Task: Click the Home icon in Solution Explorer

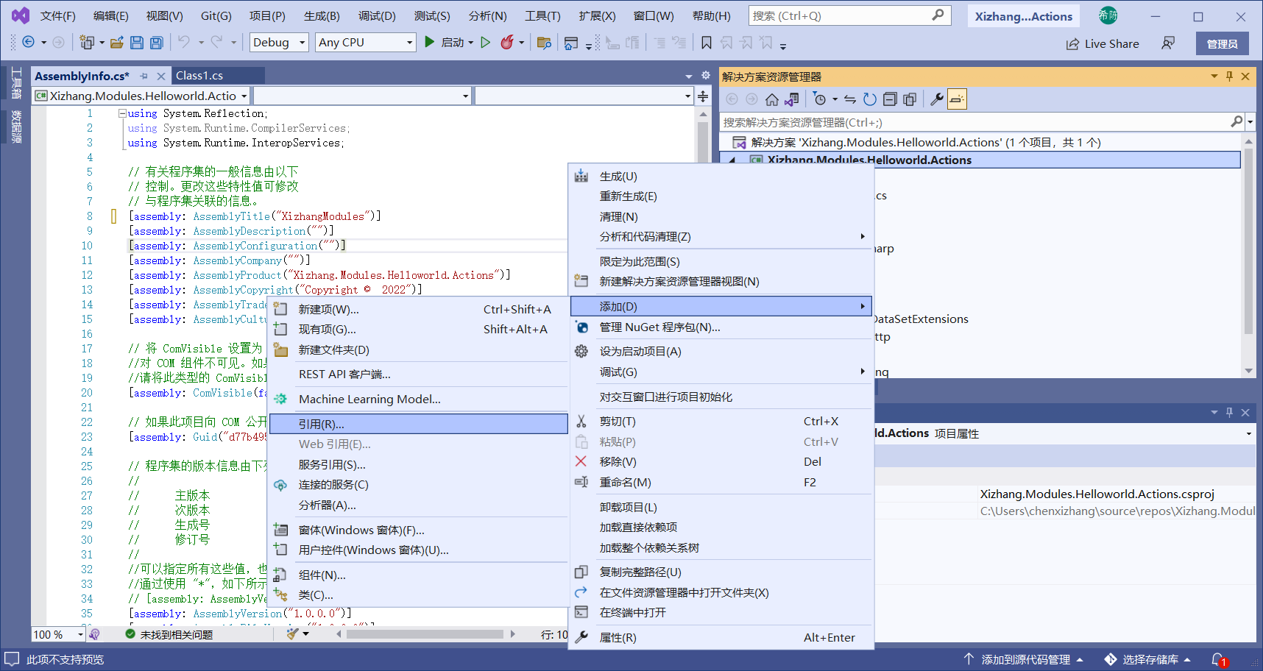Action: 772,99
